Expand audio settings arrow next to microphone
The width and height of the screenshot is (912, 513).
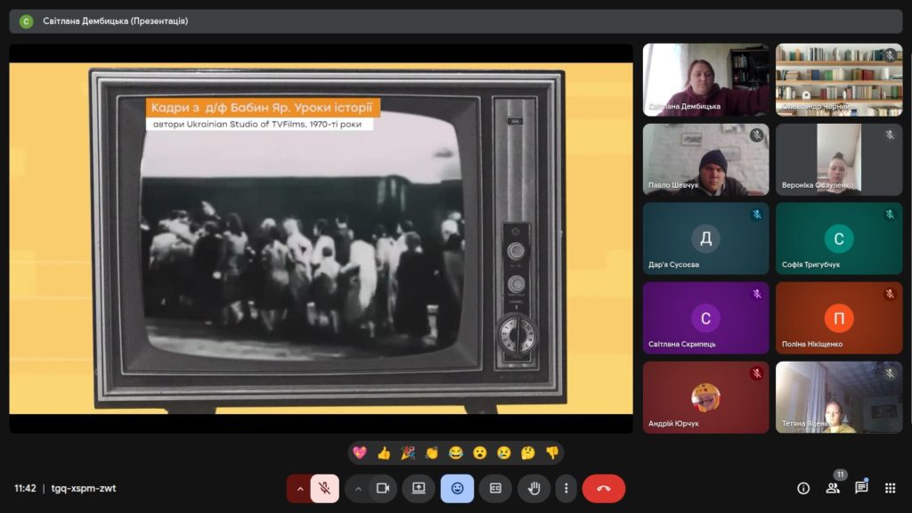300,488
